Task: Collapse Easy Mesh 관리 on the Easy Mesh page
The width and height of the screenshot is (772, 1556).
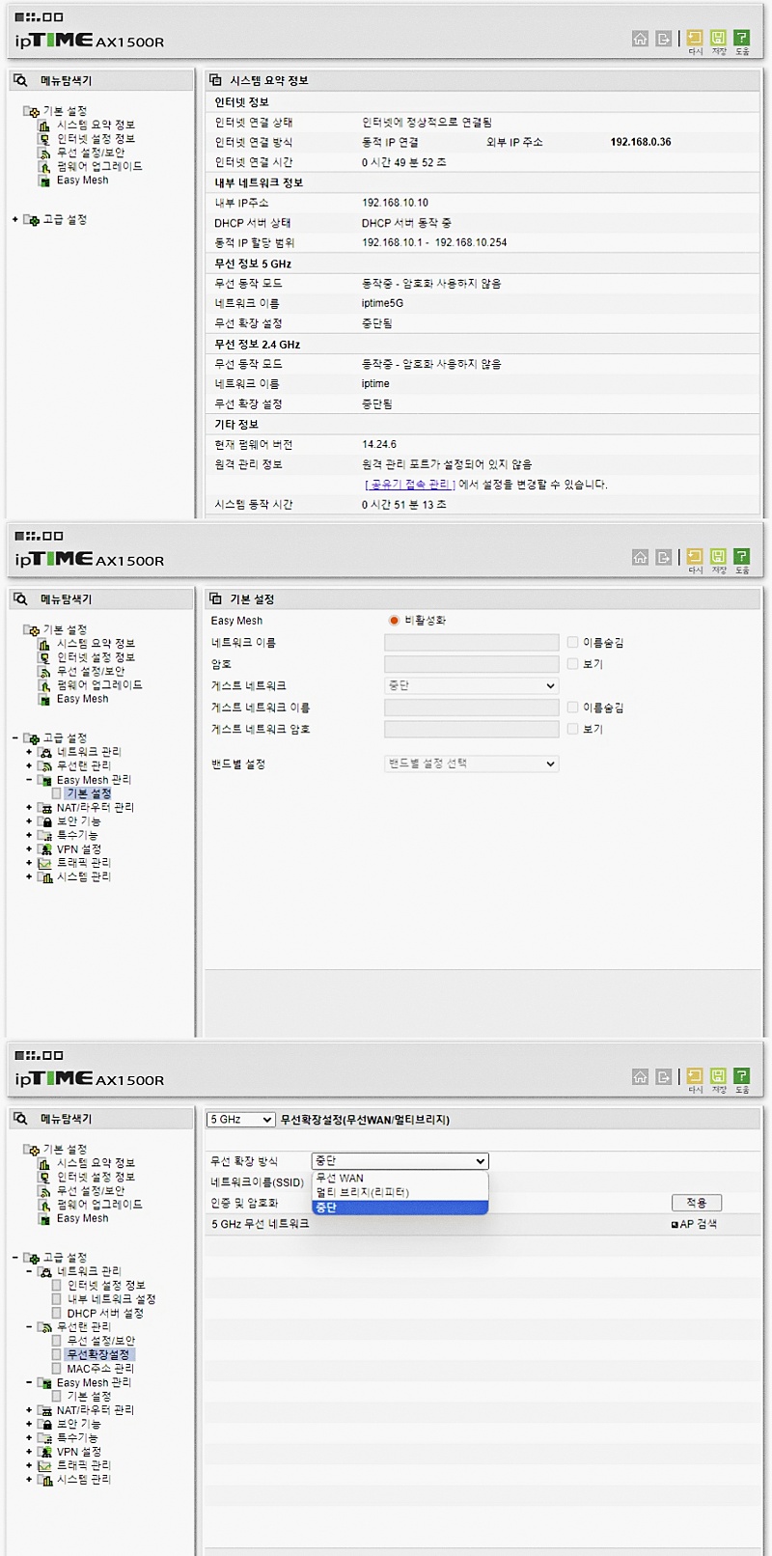Action: 29,780
